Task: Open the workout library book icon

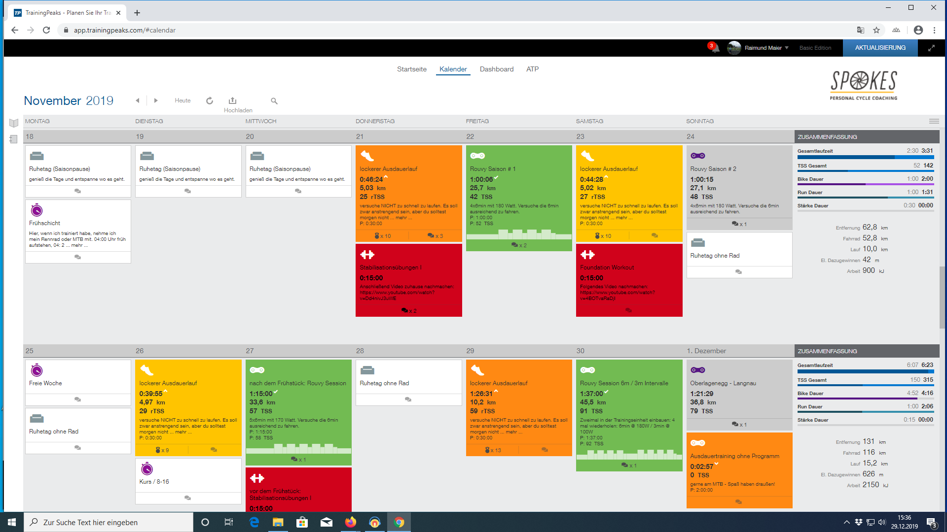Action: [x=14, y=123]
